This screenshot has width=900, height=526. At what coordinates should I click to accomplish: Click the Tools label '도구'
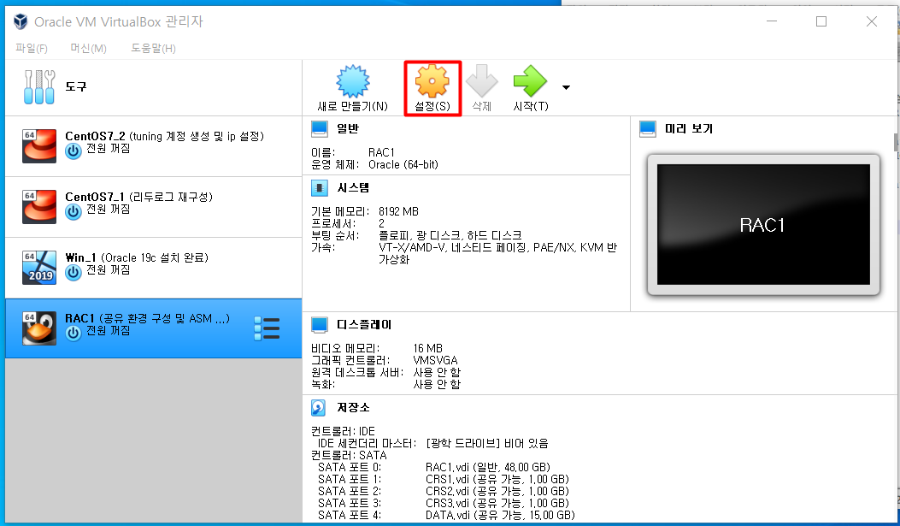pyautogui.click(x=76, y=86)
